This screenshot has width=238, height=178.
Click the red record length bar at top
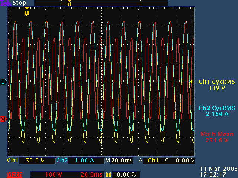(x=101, y=3)
